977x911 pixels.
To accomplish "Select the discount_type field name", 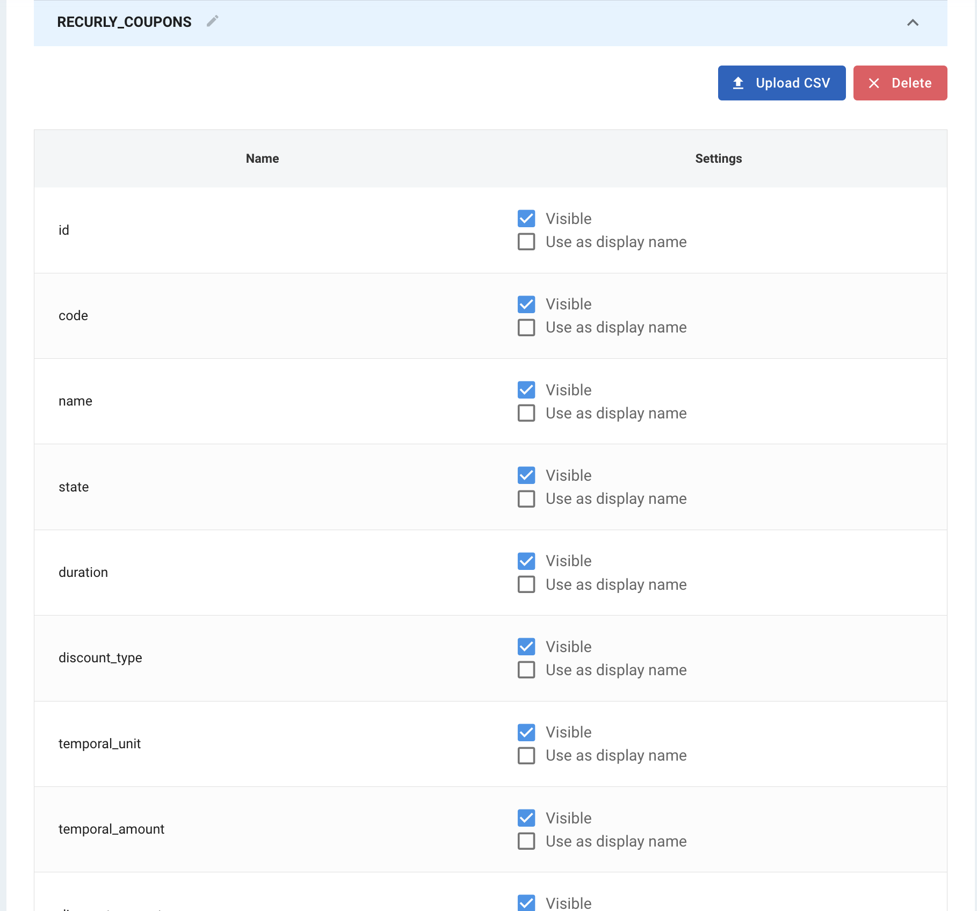I will (100, 658).
